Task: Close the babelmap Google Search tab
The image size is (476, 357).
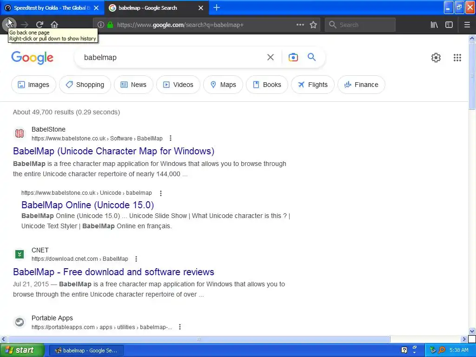Action: point(201,8)
